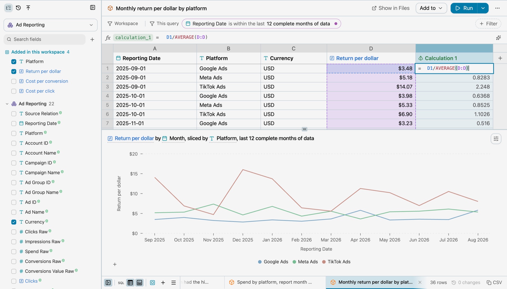Open chart settings sliders icon
The width and height of the screenshot is (507, 289).
496,139
